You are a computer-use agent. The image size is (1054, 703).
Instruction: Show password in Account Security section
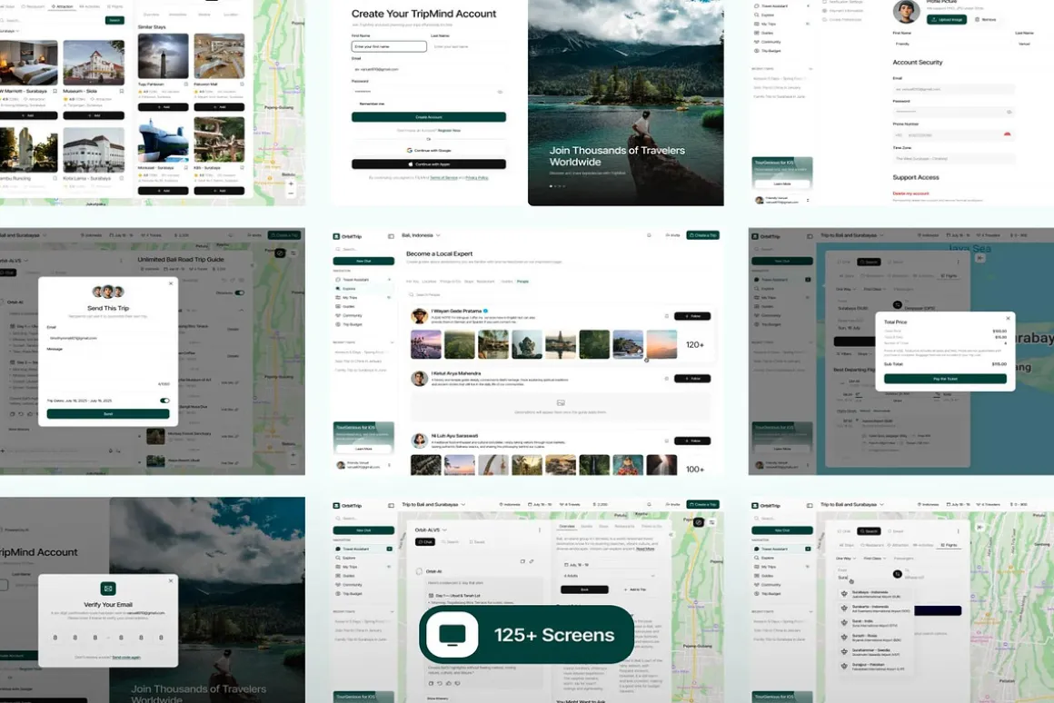click(x=1009, y=113)
